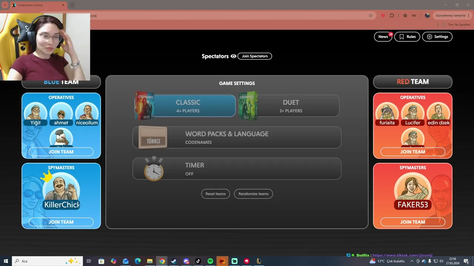Open Steam from the taskbar

point(174,261)
